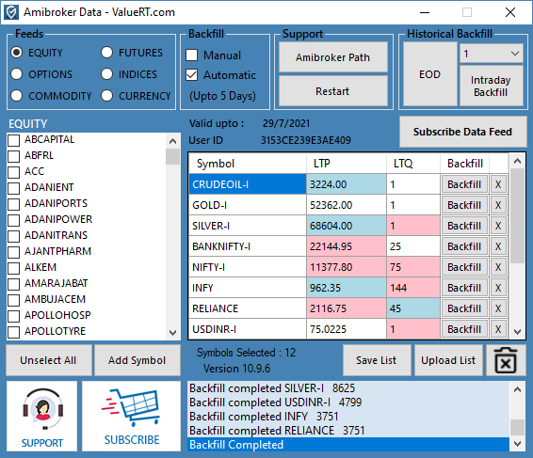This screenshot has width=533, height=458.
Task: Remove INFY with its X button
Action: 498,288
